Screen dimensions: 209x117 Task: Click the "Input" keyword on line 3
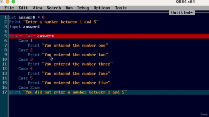pos(15,27)
